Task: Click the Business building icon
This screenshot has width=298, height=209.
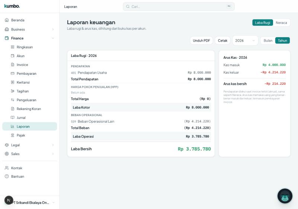Action: coord(7,29)
